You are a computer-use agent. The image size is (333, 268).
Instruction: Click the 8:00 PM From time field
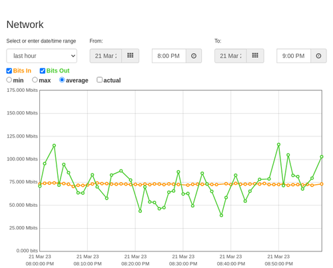(169, 56)
